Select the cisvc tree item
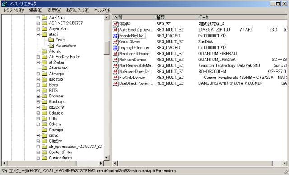Image resolution: width=289 pixels, height=175 pixels. click(54, 135)
